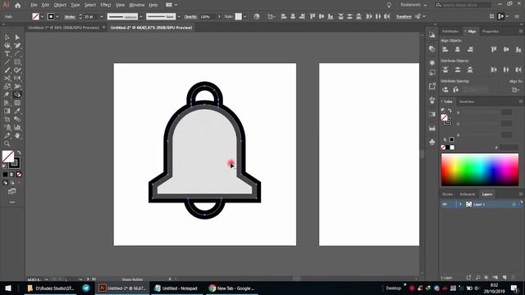Click the toolbar fill swatch
The height and width of the screenshot is (295, 525).
pyautogui.click(x=8, y=157)
